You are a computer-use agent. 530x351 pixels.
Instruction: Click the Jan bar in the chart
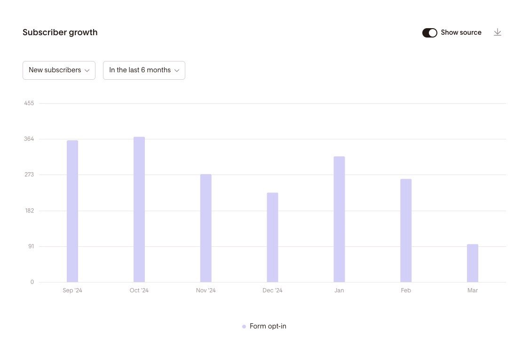(339, 219)
